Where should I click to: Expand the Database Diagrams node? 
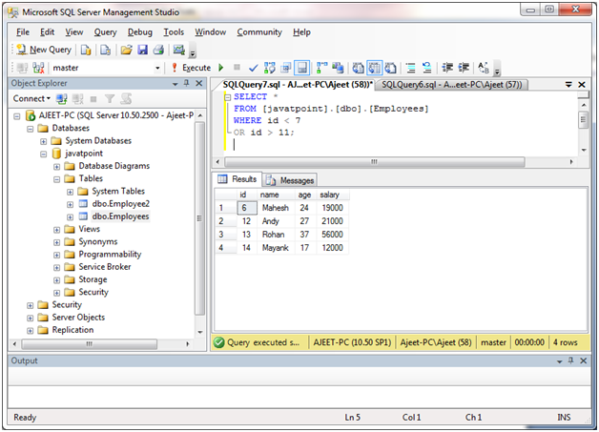point(56,167)
